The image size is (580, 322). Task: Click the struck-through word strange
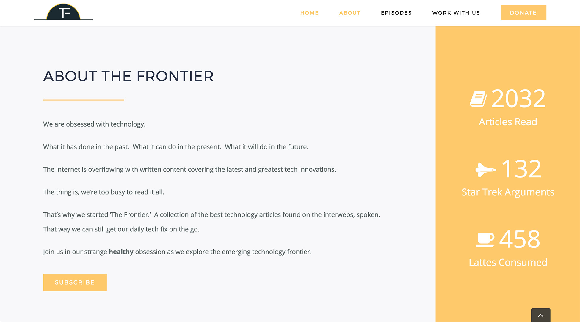click(96, 252)
